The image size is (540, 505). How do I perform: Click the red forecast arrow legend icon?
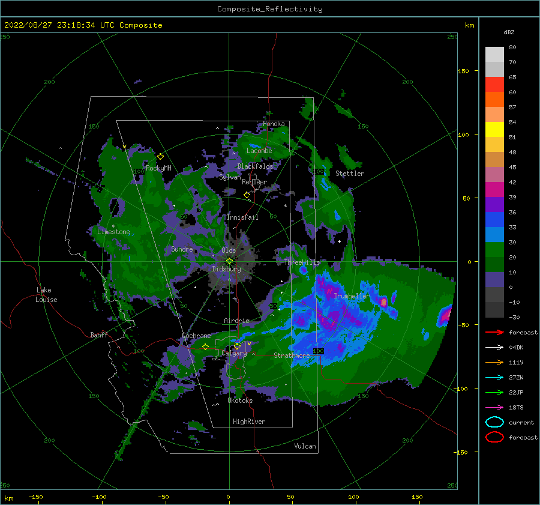coord(494,332)
